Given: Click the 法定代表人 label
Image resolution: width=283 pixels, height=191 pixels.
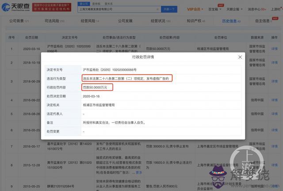Looking at the screenshot, I should [x=54, y=114].
